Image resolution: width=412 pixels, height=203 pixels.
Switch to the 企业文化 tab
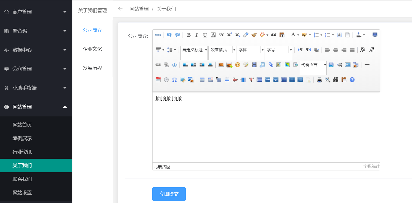92,49
